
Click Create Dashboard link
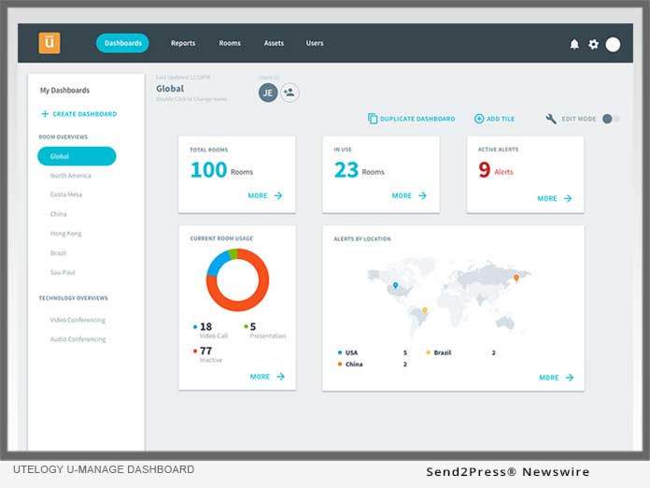[x=79, y=114]
